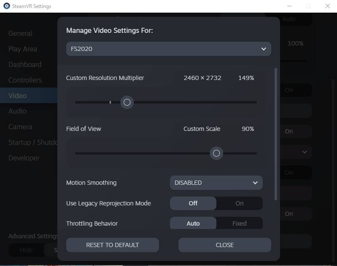The image size is (337, 266).
Task: Minimize the SteamVR Settings window
Action: tap(289, 6)
